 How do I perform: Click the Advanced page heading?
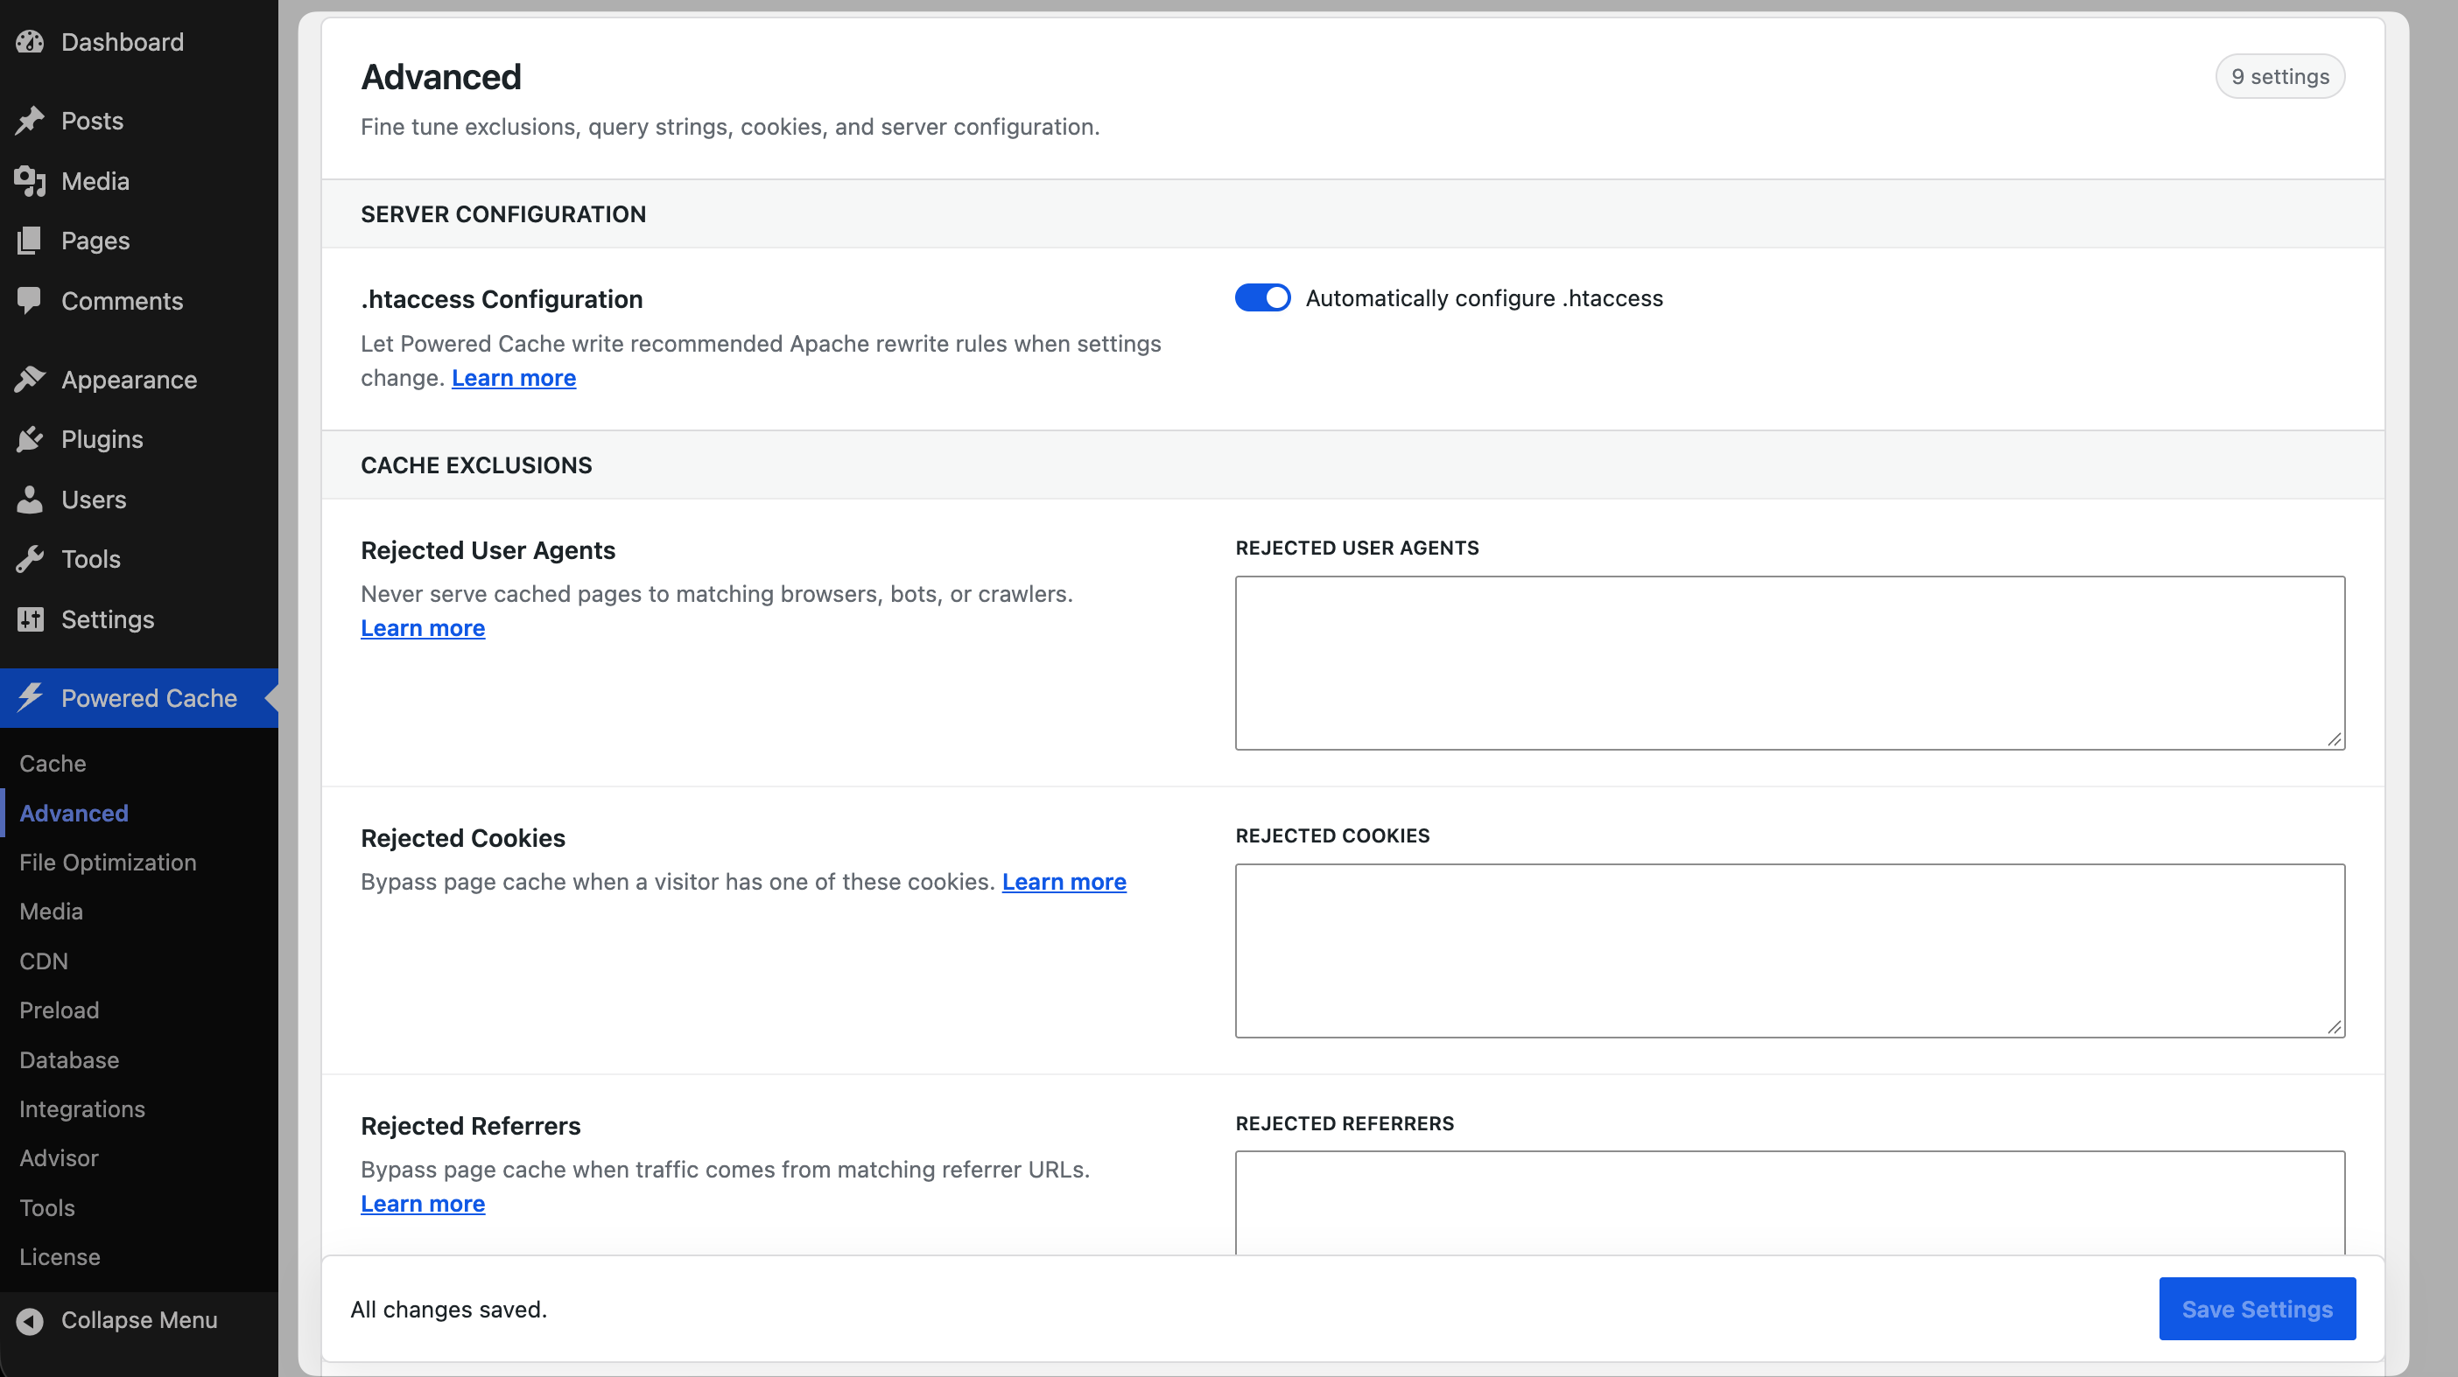(441, 76)
